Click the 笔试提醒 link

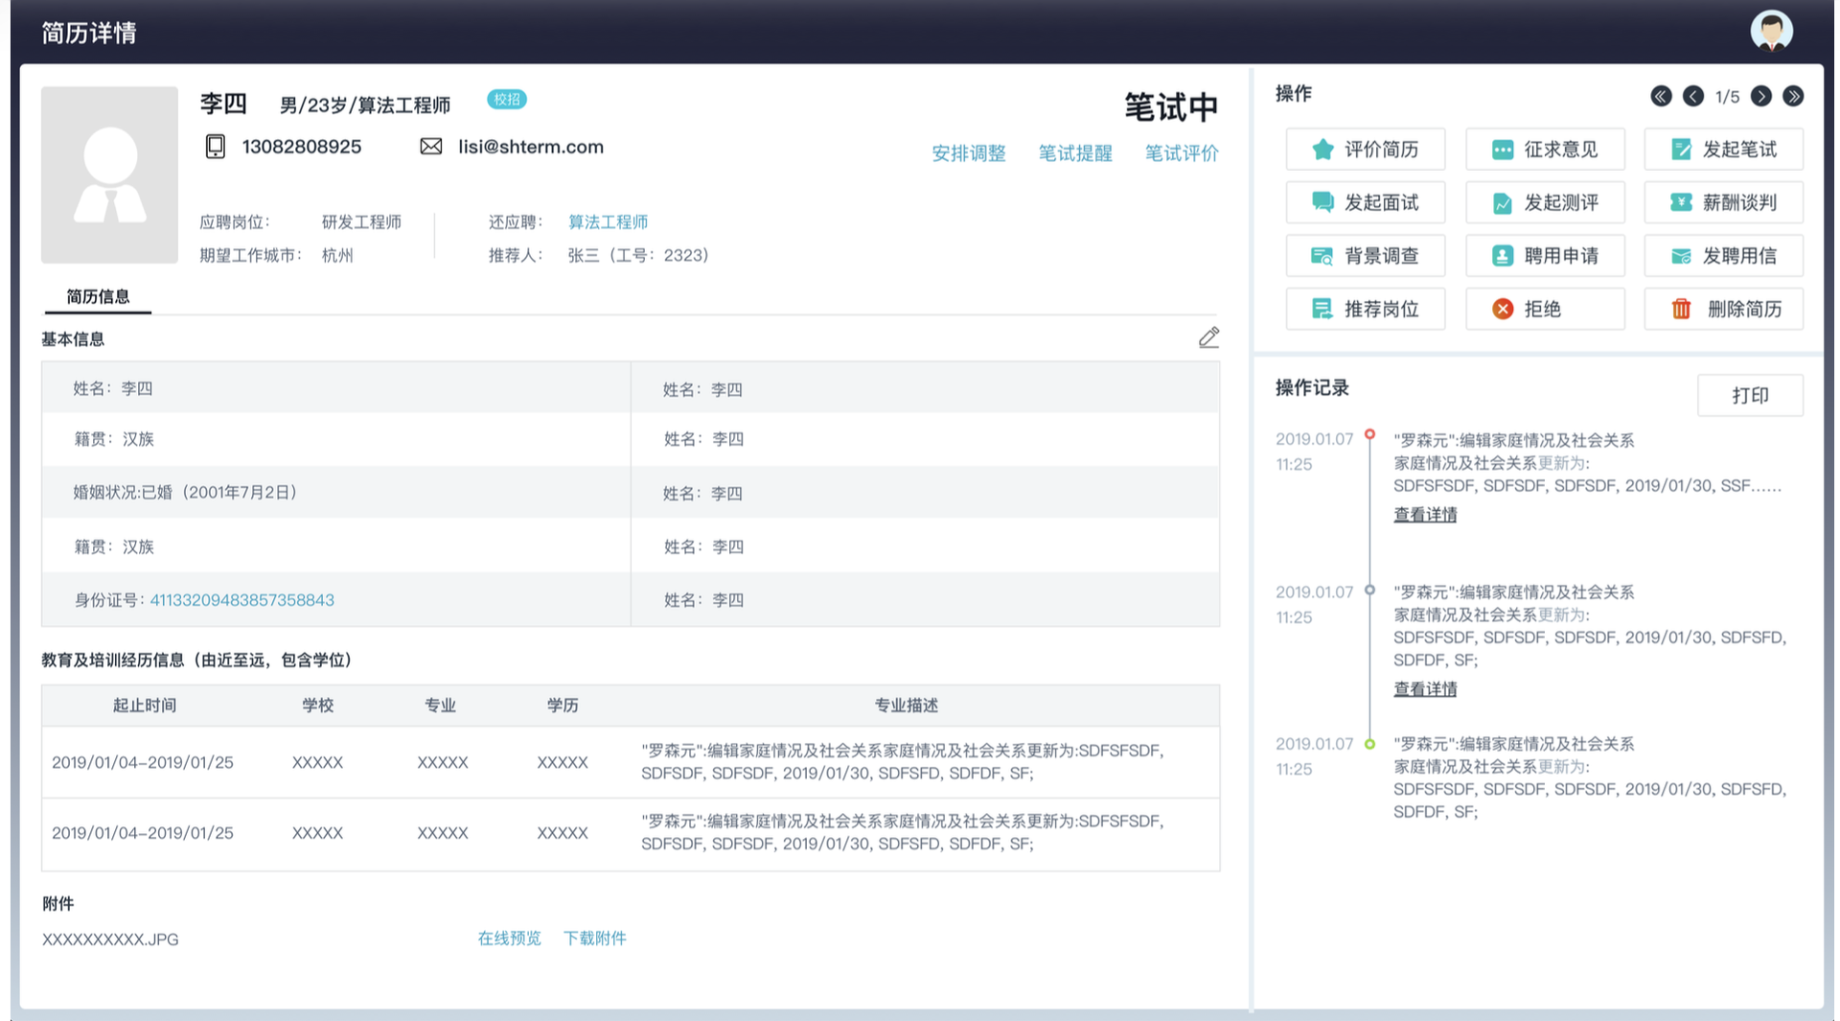point(1075,153)
